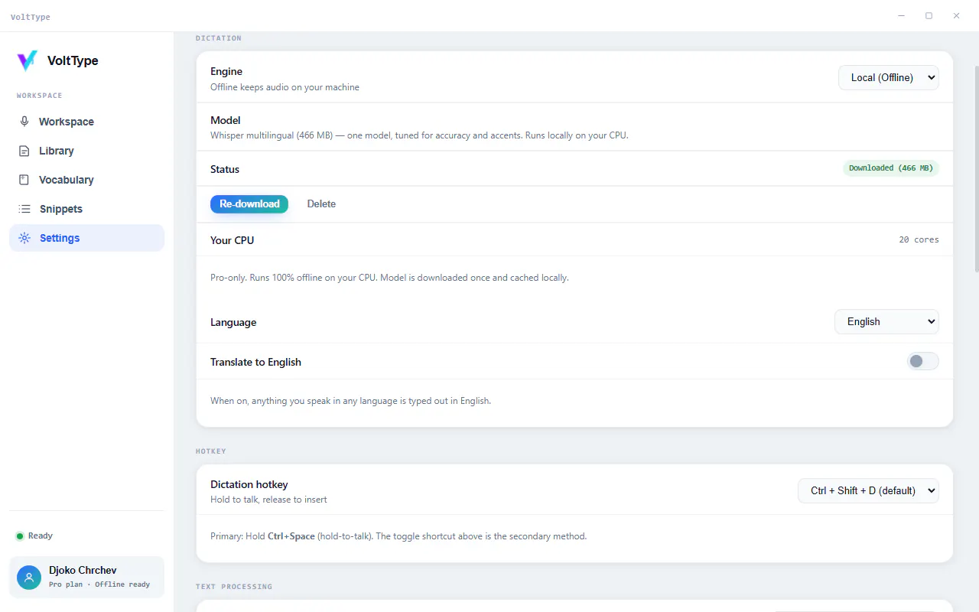The width and height of the screenshot is (979, 612).
Task: Click the HOTKEY section heading
Action: 210,451
